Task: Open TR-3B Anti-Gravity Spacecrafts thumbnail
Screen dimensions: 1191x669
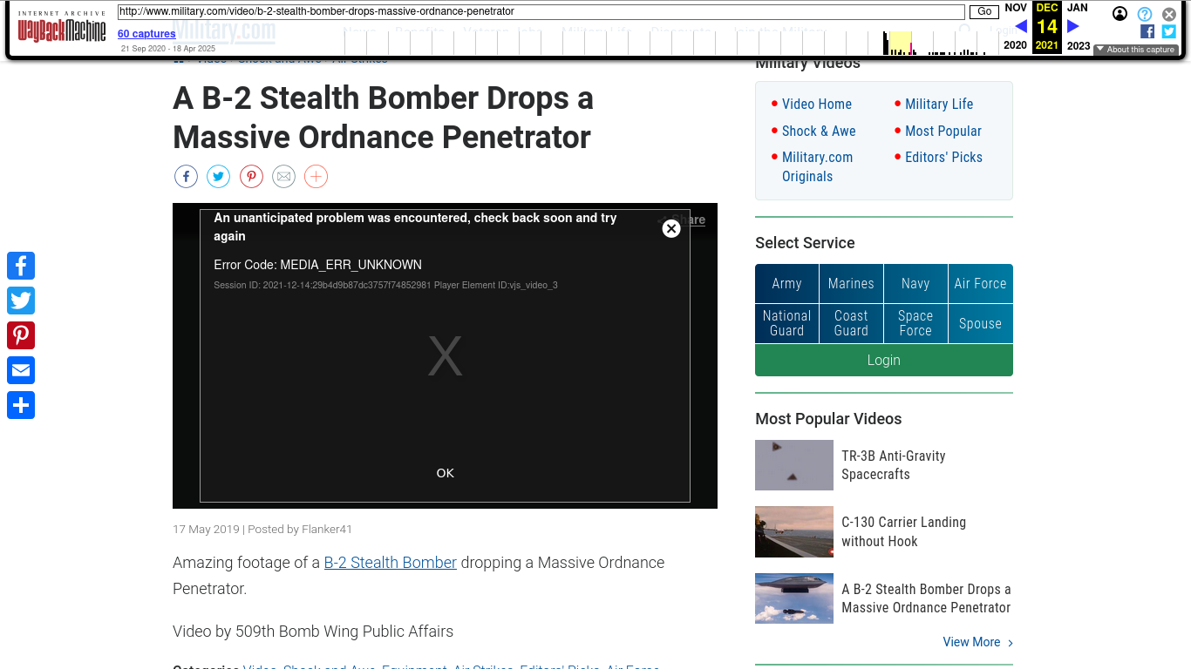Action: click(794, 465)
